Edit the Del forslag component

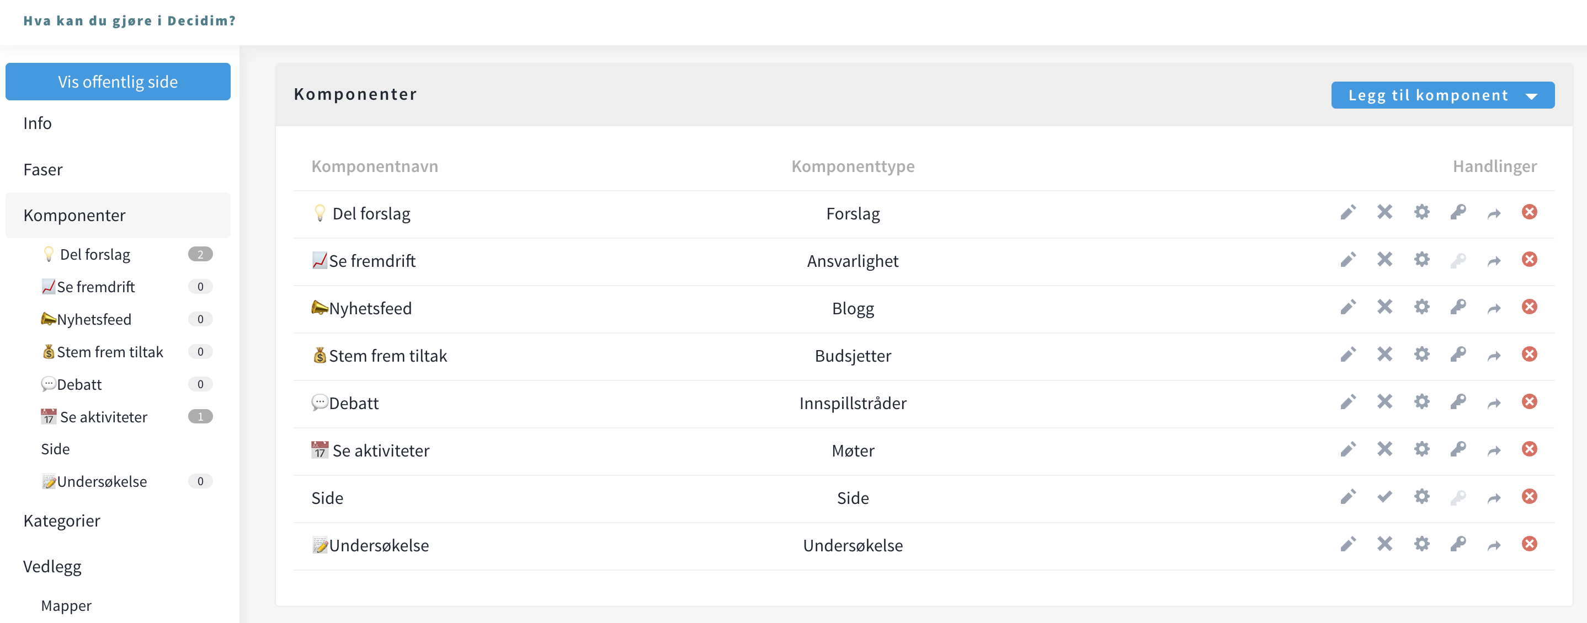pyautogui.click(x=1348, y=212)
